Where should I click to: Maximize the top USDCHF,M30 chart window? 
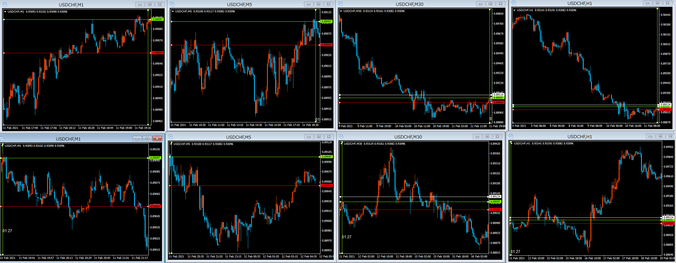(490, 4)
